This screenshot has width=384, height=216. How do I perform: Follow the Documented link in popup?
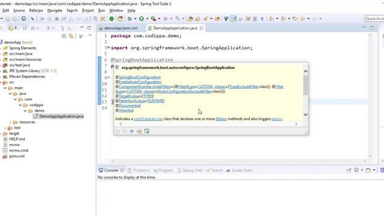click(130, 106)
